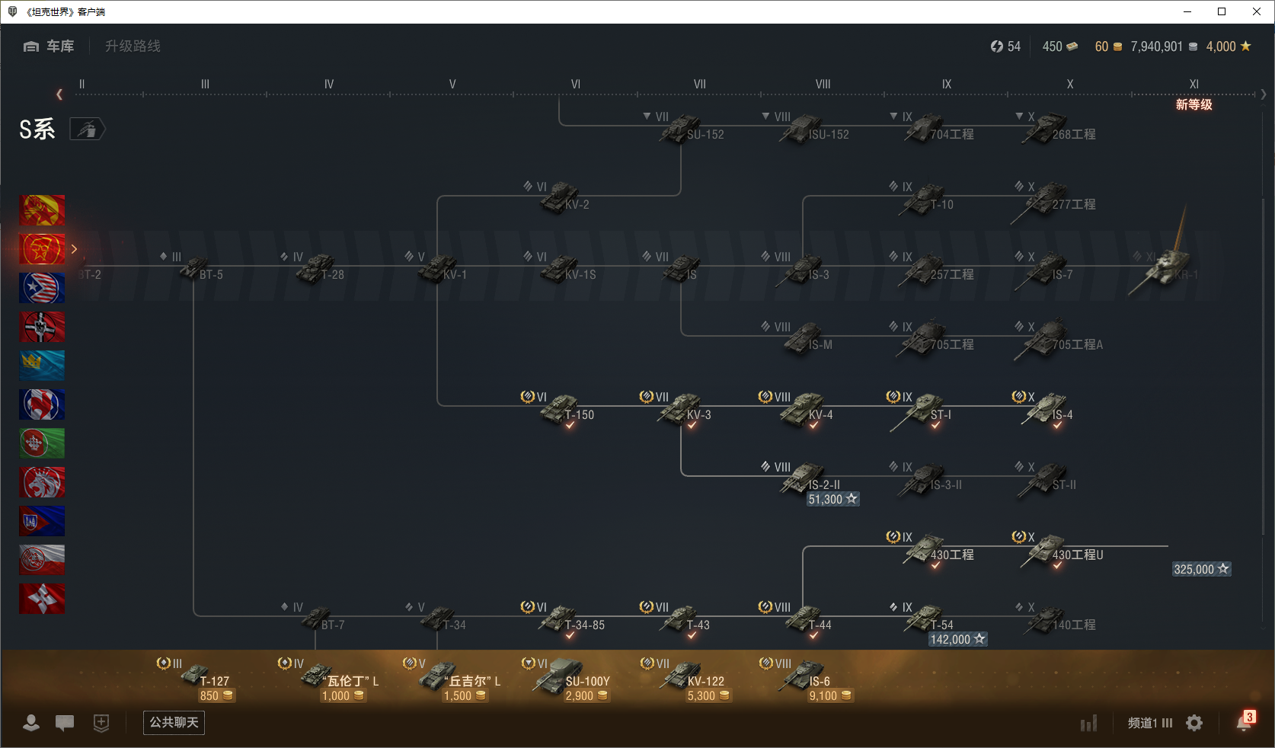The image size is (1275, 748).
Task: Buy premium KV-122 for 5,300 gold
Action: coord(708,696)
